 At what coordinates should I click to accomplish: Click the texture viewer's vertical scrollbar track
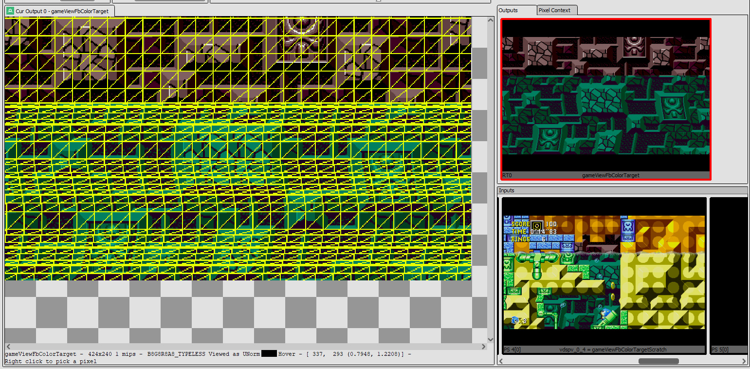coord(491,180)
